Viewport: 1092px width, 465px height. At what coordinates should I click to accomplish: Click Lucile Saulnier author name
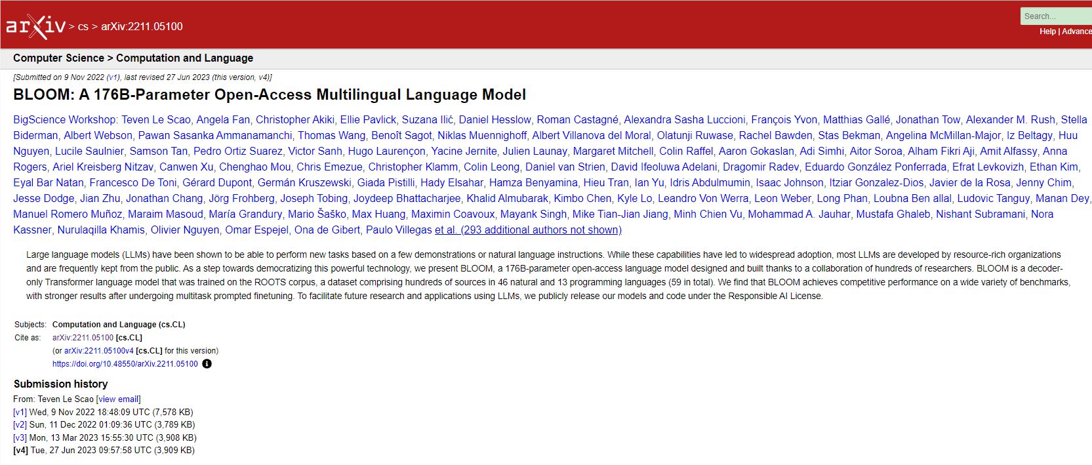tap(89, 151)
